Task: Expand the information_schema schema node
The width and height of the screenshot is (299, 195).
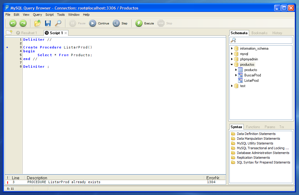Action: click(232, 48)
